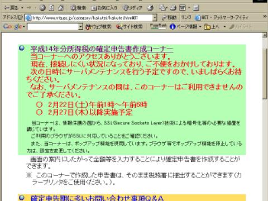Image resolution: width=268 pixels, height=201 pixels.
Task: Open 確定申告期に多いお問い合わせ事項Q&A link
Action: pyautogui.click(x=97, y=198)
